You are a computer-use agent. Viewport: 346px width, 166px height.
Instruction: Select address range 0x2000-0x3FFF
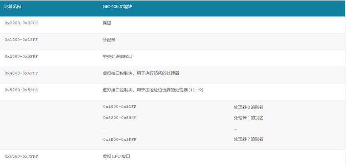(x=22, y=57)
